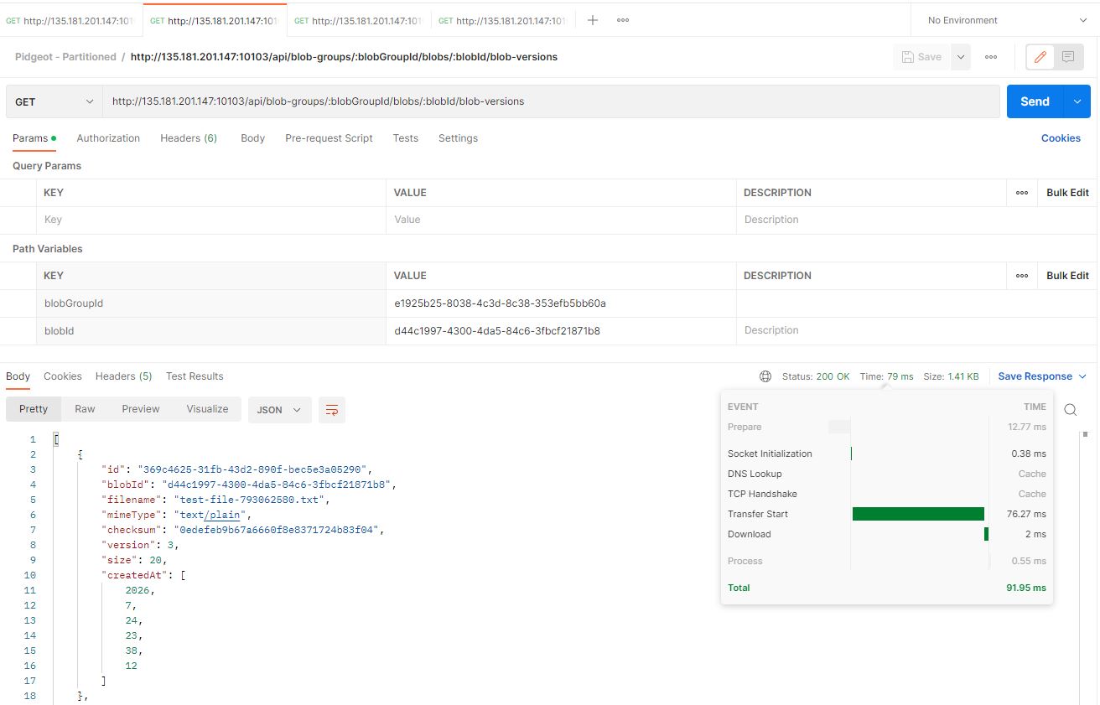Click the Transfer Start green timing bar
The height and width of the screenshot is (705, 1100).
(x=918, y=514)
